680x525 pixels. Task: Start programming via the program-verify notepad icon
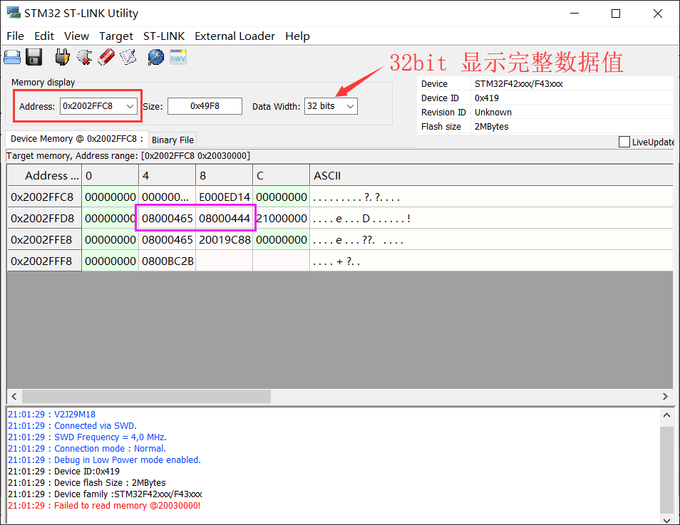tap(129, 57)
